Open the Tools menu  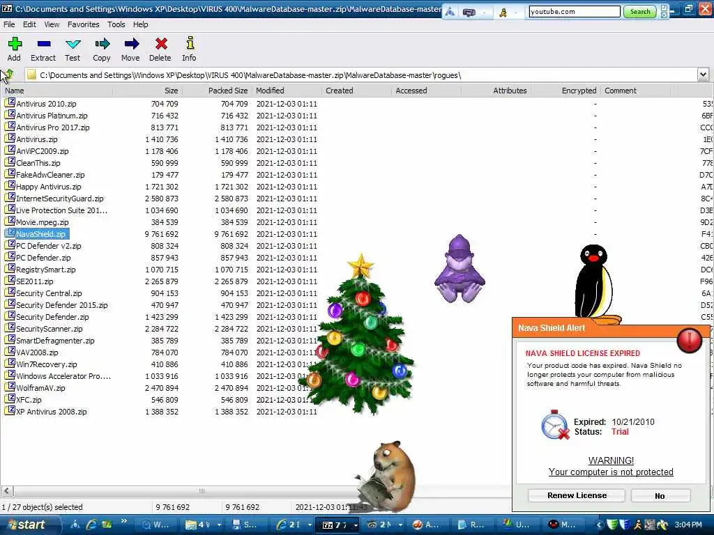click(116, 24)
